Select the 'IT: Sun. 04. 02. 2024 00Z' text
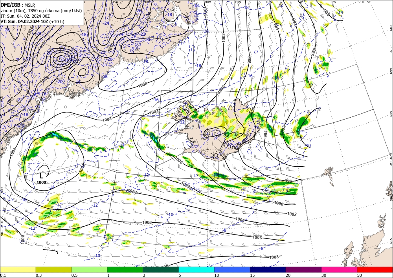Screen dimensions: 393x278 coord(25,16)
